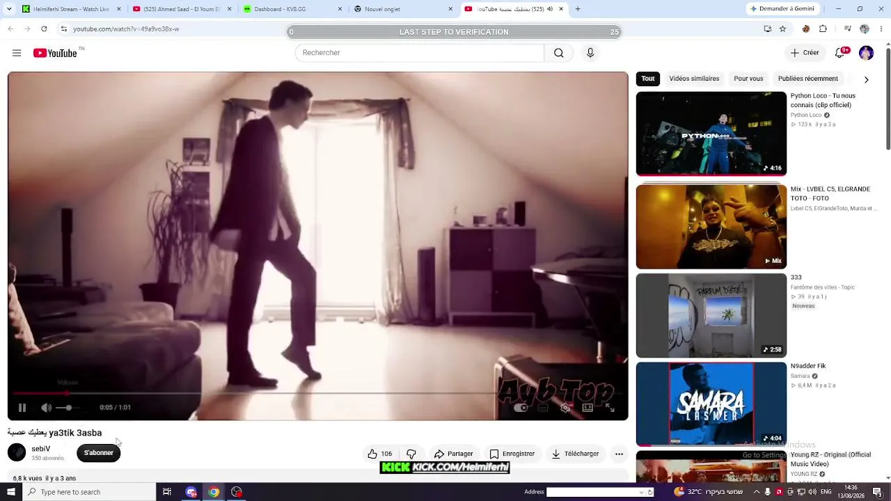Select the Publiées récemment chip
891x501 pixels.
pyautogui.click(x=808, y=79)
